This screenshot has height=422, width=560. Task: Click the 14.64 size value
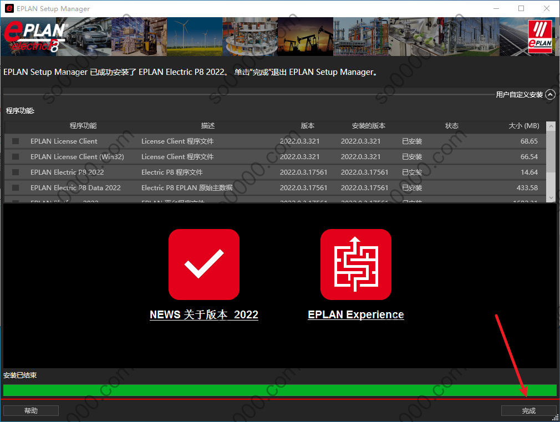coord(529,172)
